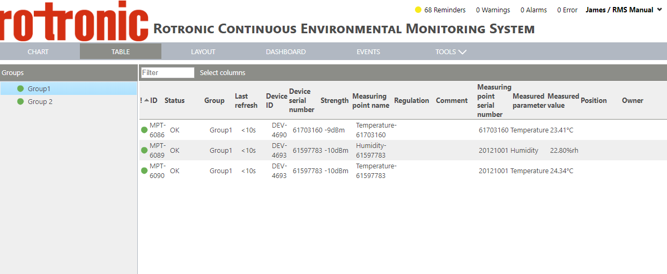The height and width of the screenshot is (274, 667).
Task: Click Humidity-61597783 measuring point name
Action: pyautogui.click(x=371, y=150)
